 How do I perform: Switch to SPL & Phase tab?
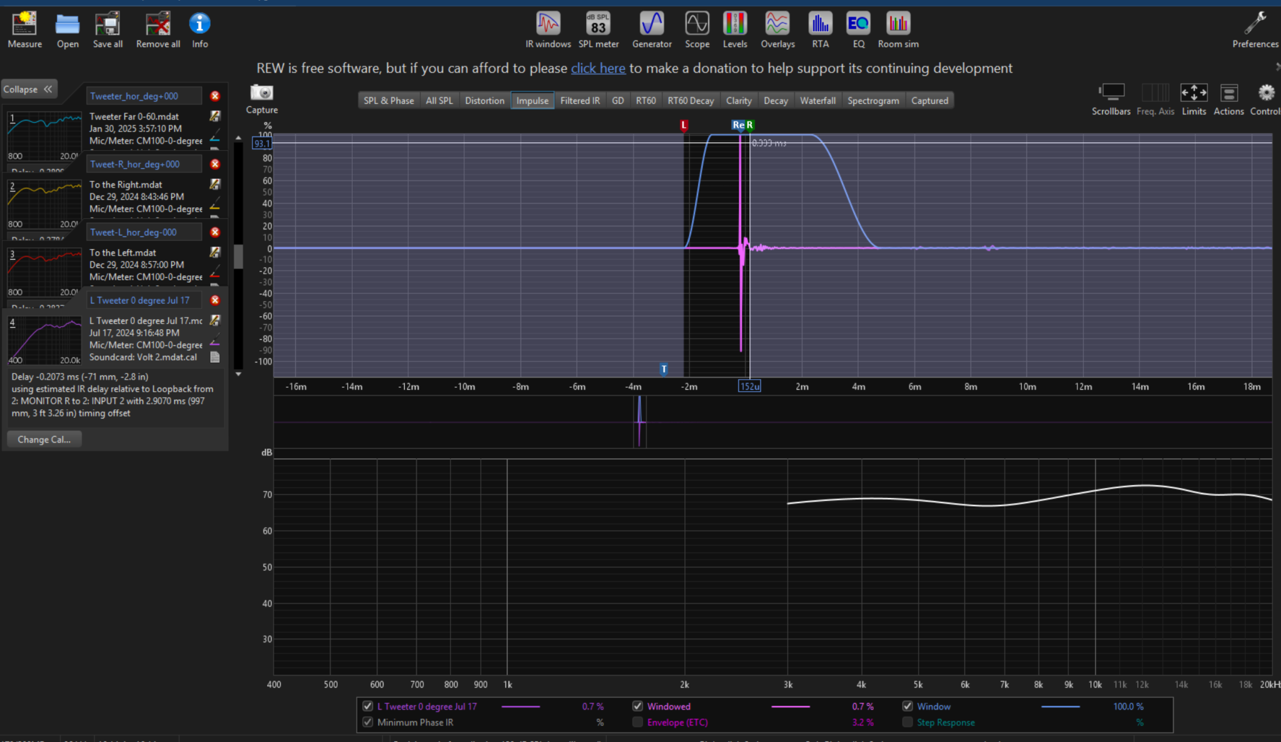388,101
